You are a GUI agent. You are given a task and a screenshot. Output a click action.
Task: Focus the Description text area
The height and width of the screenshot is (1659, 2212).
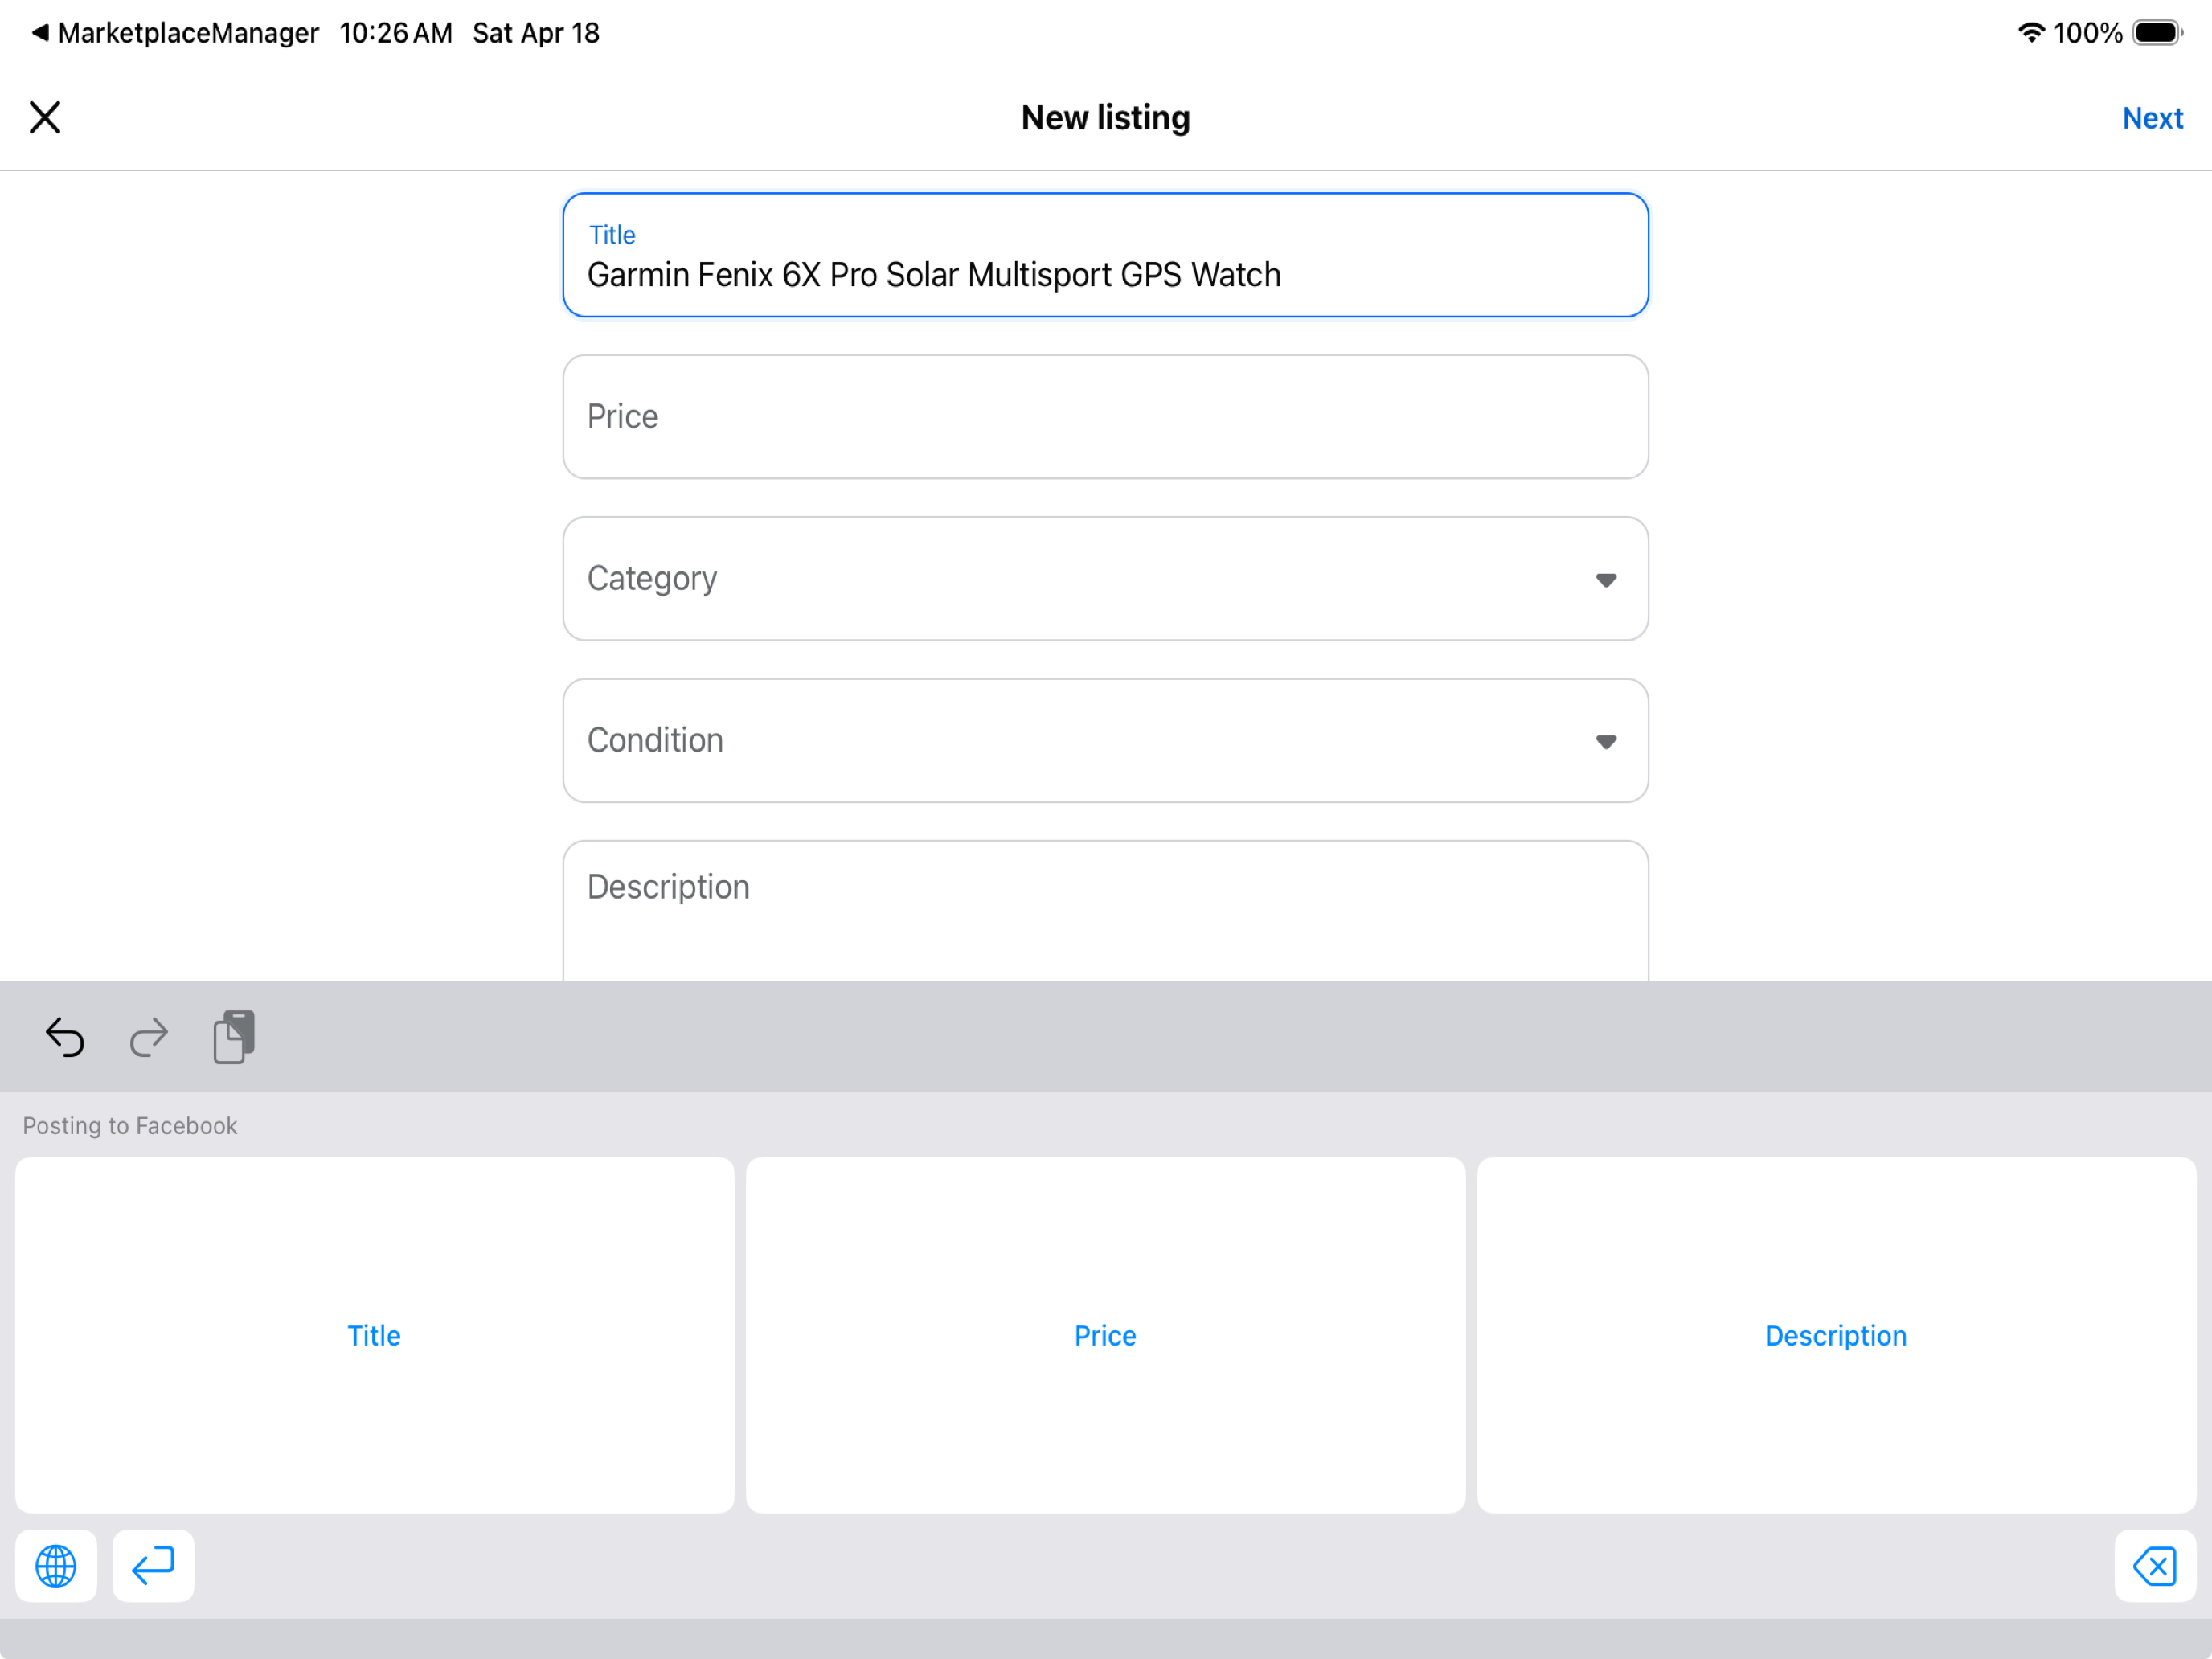pyautogui.click(x=1105, y=910)
